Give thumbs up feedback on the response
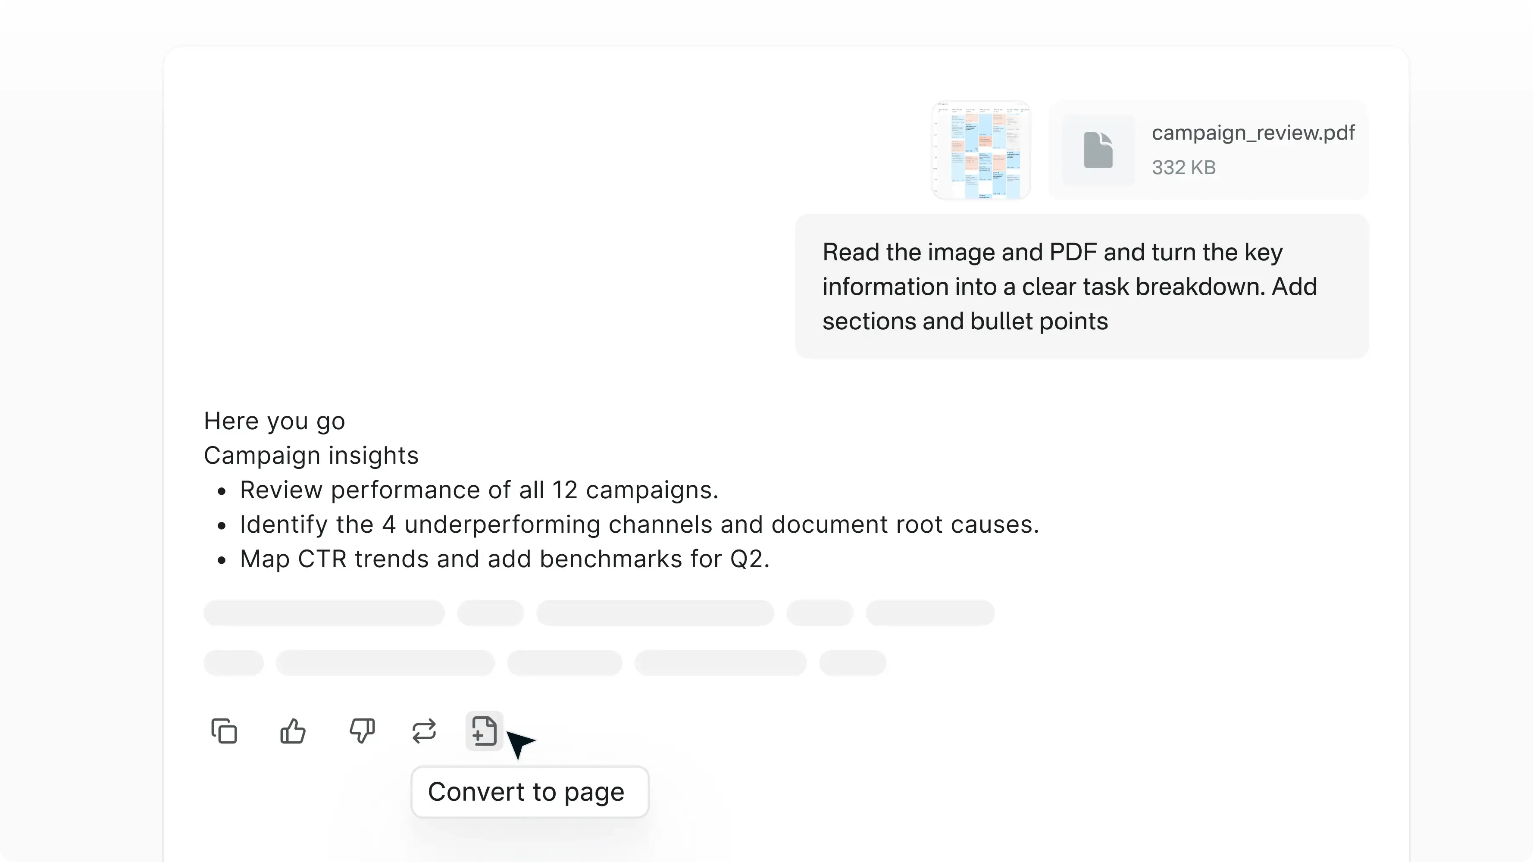 click(293, 731)
